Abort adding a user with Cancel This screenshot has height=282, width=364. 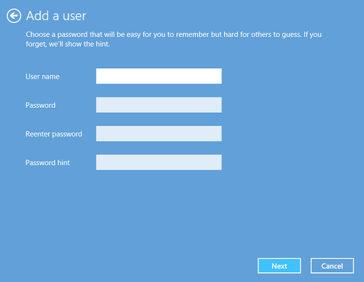point(332,266)
